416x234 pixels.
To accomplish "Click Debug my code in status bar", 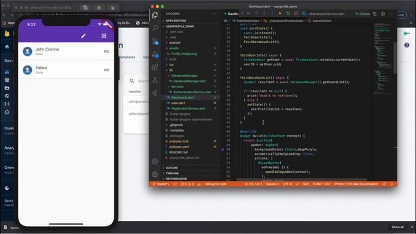I will [x=215, y=184].
